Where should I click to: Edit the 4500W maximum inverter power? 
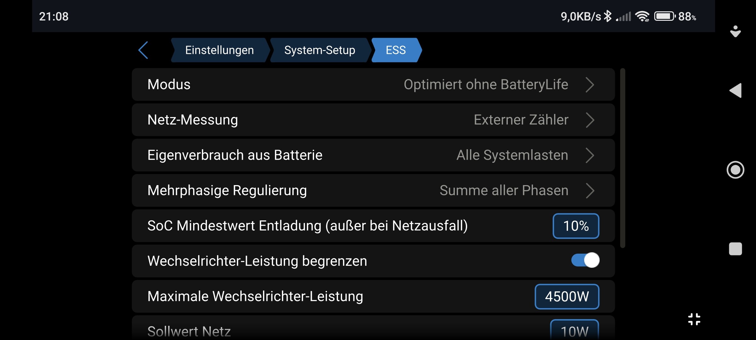tap(567, 297)
